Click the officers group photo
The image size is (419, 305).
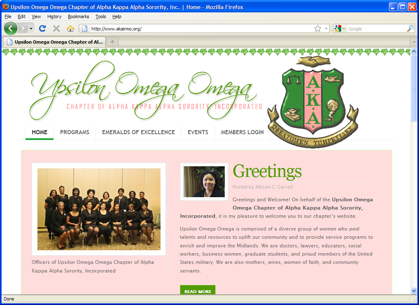click(x=98, y=209)
